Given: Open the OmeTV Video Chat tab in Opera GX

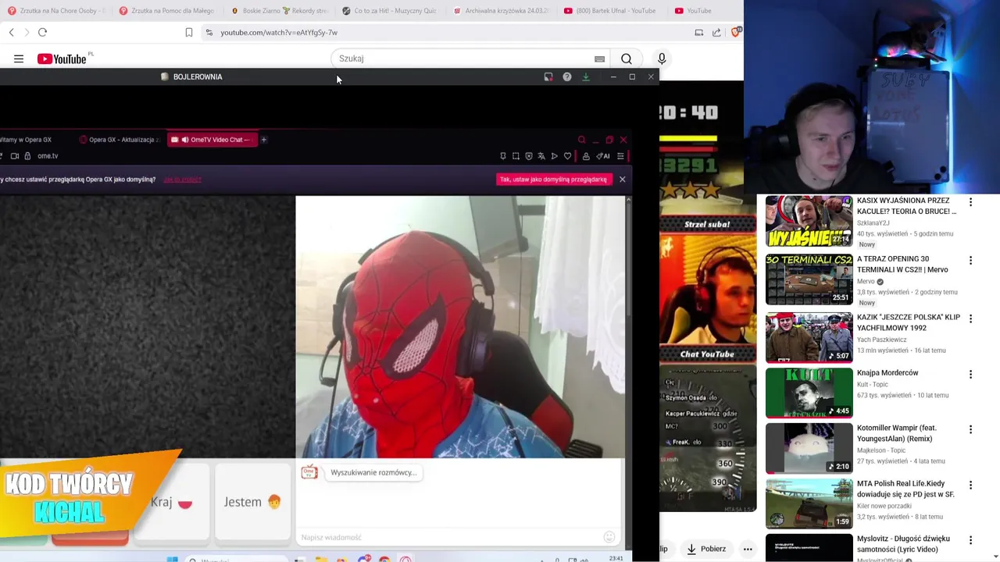Looking at the screenshot, I should pos(212,140).
